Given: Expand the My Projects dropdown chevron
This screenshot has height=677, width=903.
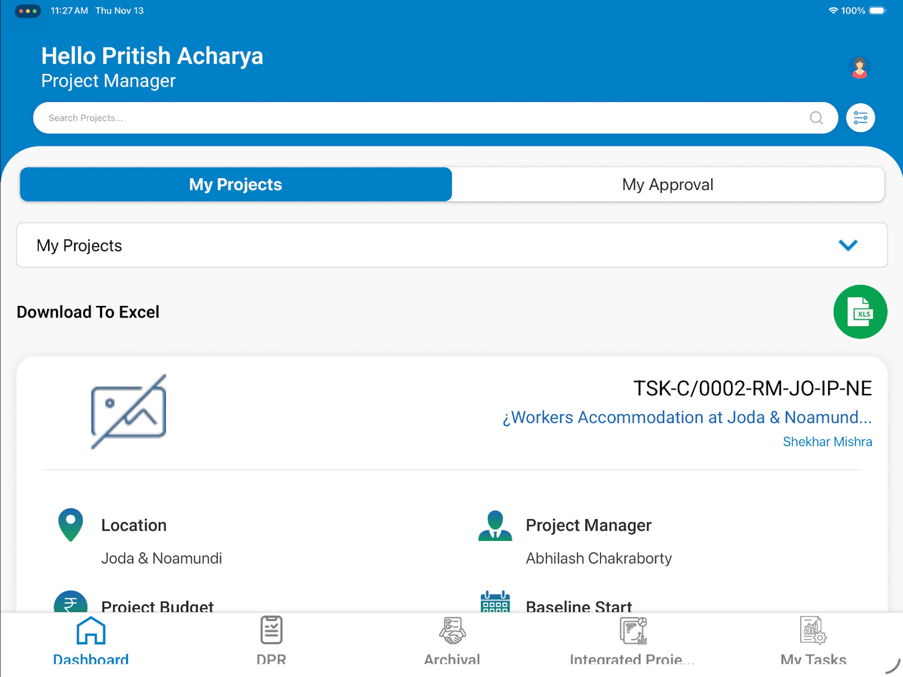Looking at the screenshot, I should pos(848,245).
